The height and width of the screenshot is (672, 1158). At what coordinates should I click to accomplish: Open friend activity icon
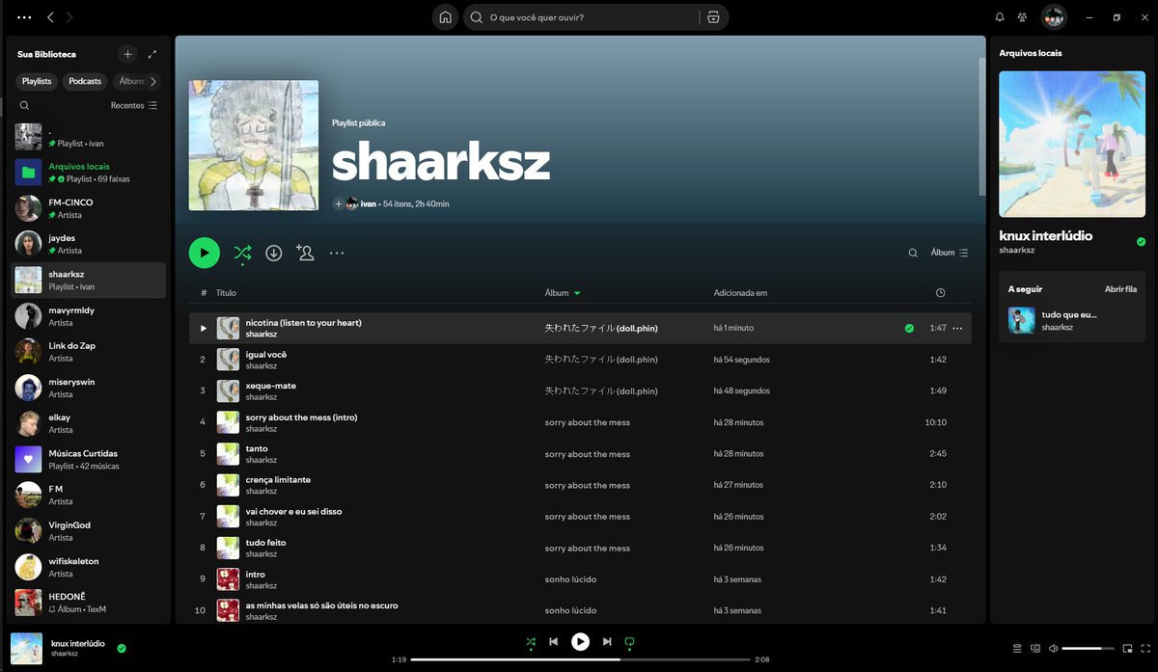(x=1023, y=17)
